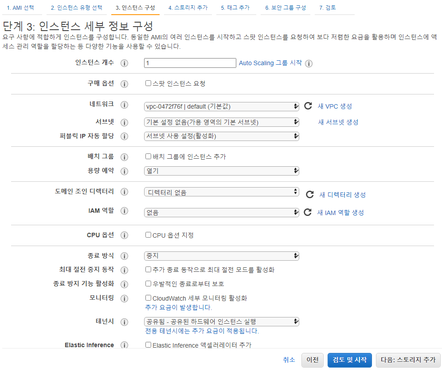Go to 7. 검토 tab
This screenshot has width=442, height=372.
[x=328, y=8]
